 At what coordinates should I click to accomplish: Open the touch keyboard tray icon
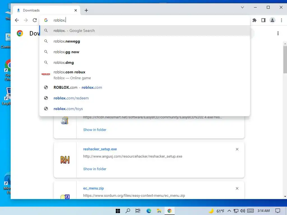click(250, 211)
